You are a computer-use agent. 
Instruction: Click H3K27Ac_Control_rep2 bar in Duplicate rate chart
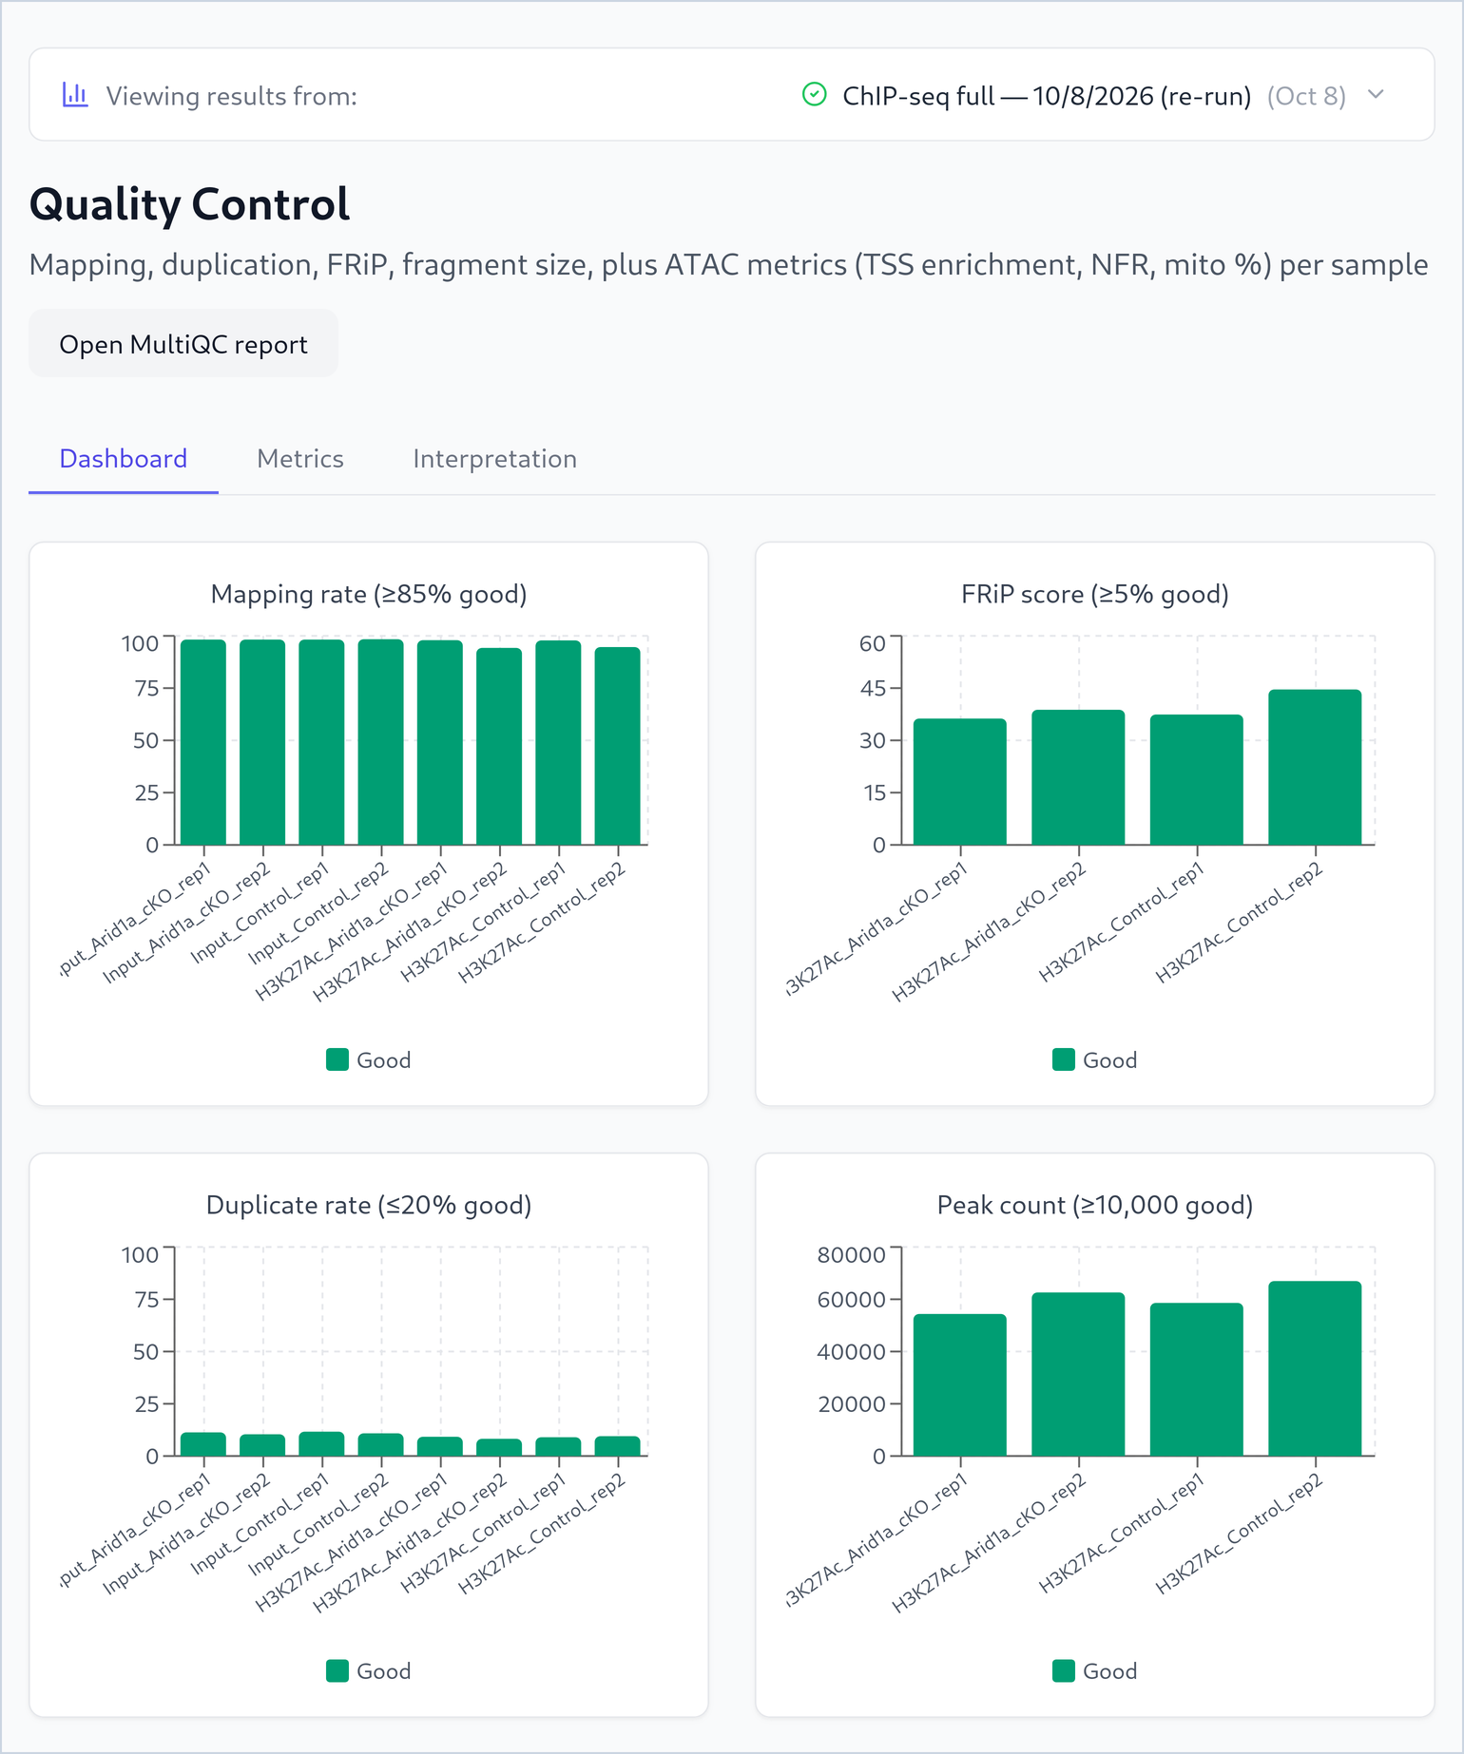point(618,1446)
